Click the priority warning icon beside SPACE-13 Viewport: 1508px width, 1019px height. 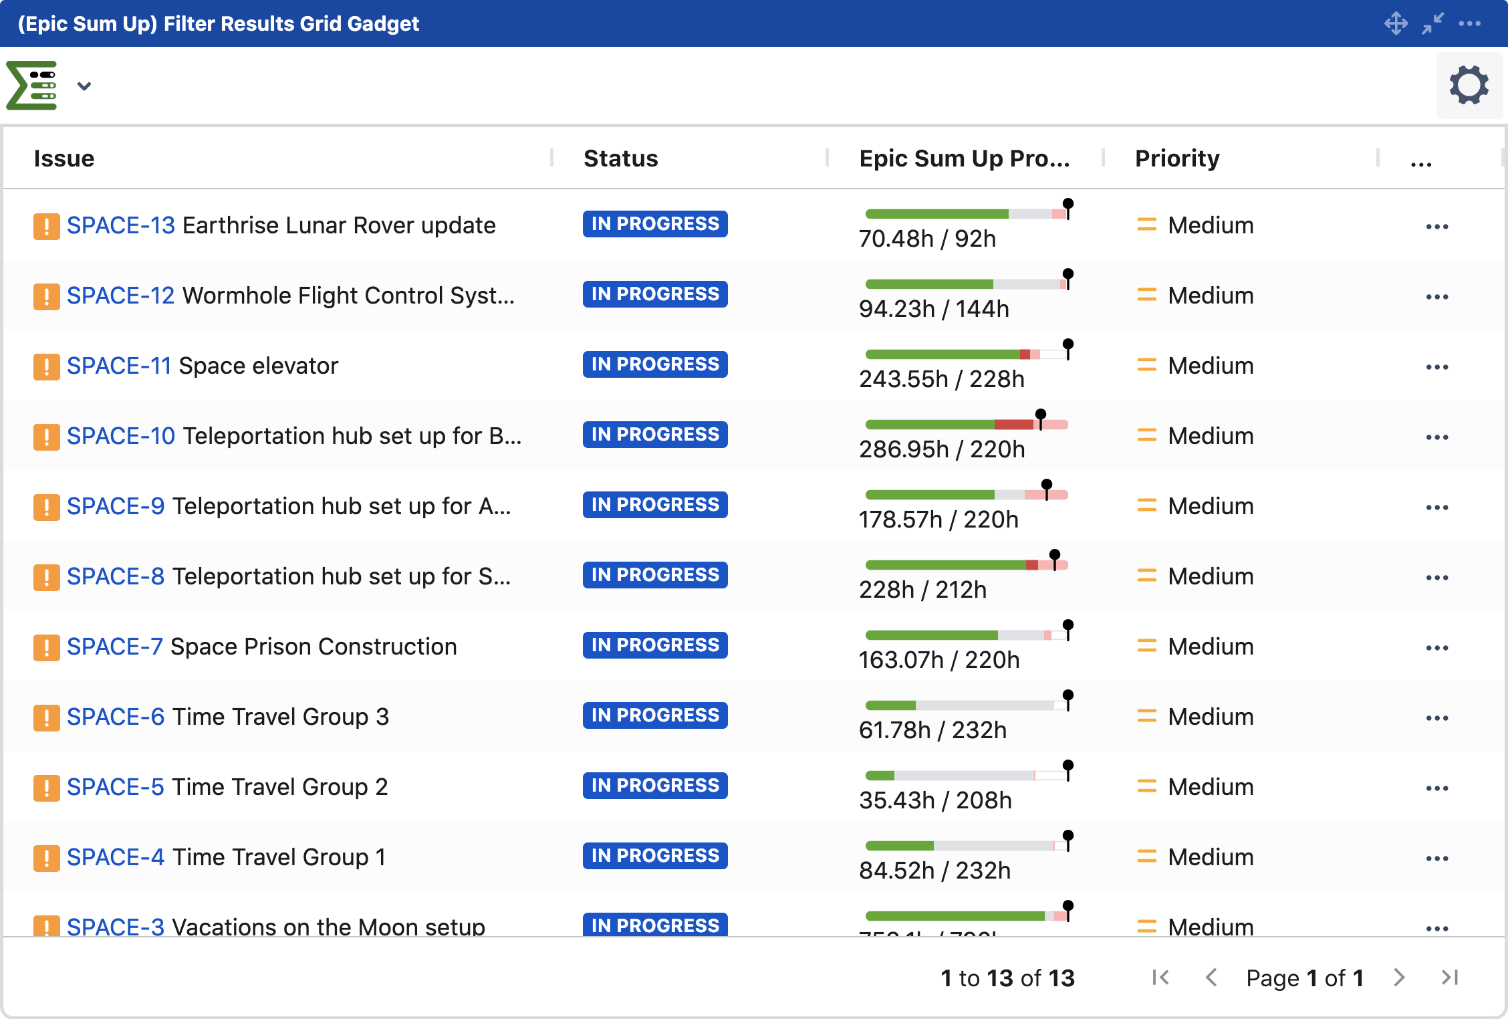tap(46, 225)
